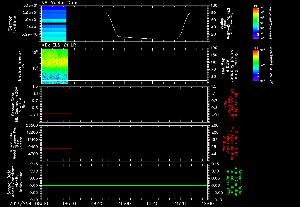Click the 260 telemetry tick value

215,125
